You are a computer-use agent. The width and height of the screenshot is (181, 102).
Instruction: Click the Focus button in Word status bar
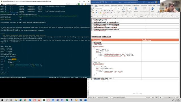[148, 97]
